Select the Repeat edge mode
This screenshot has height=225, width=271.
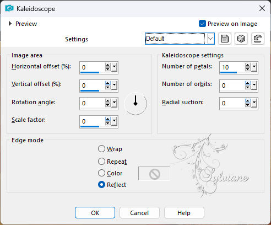(x=101, y=162)
